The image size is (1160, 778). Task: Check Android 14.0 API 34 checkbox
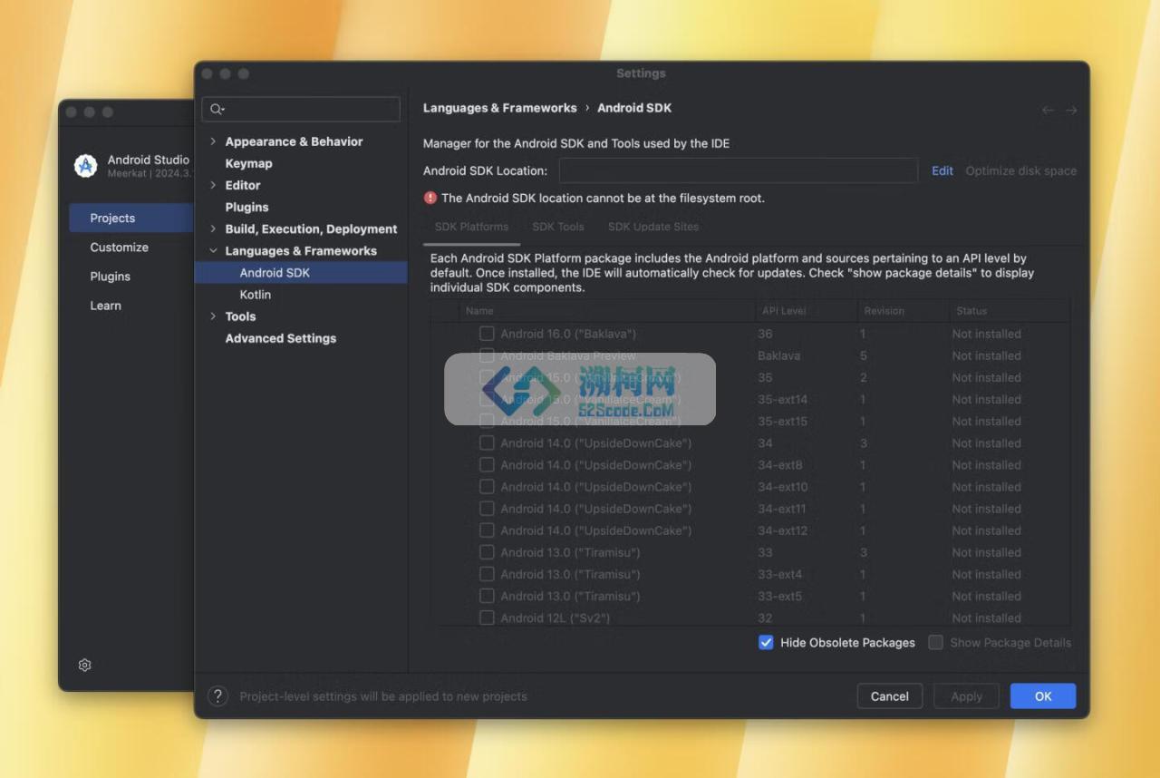[x=487, y=443]
